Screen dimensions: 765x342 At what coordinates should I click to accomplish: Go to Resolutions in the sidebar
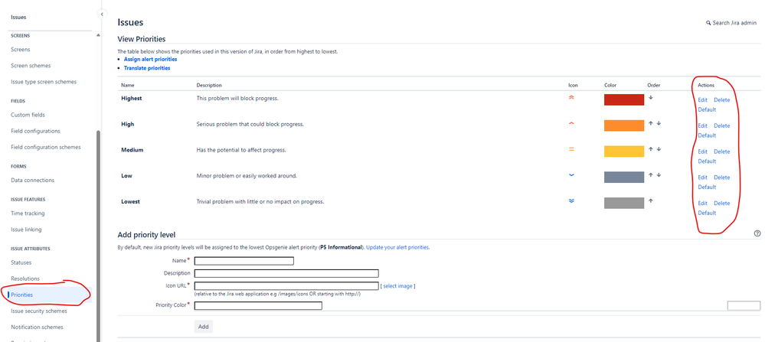click(x=25, y=278)
